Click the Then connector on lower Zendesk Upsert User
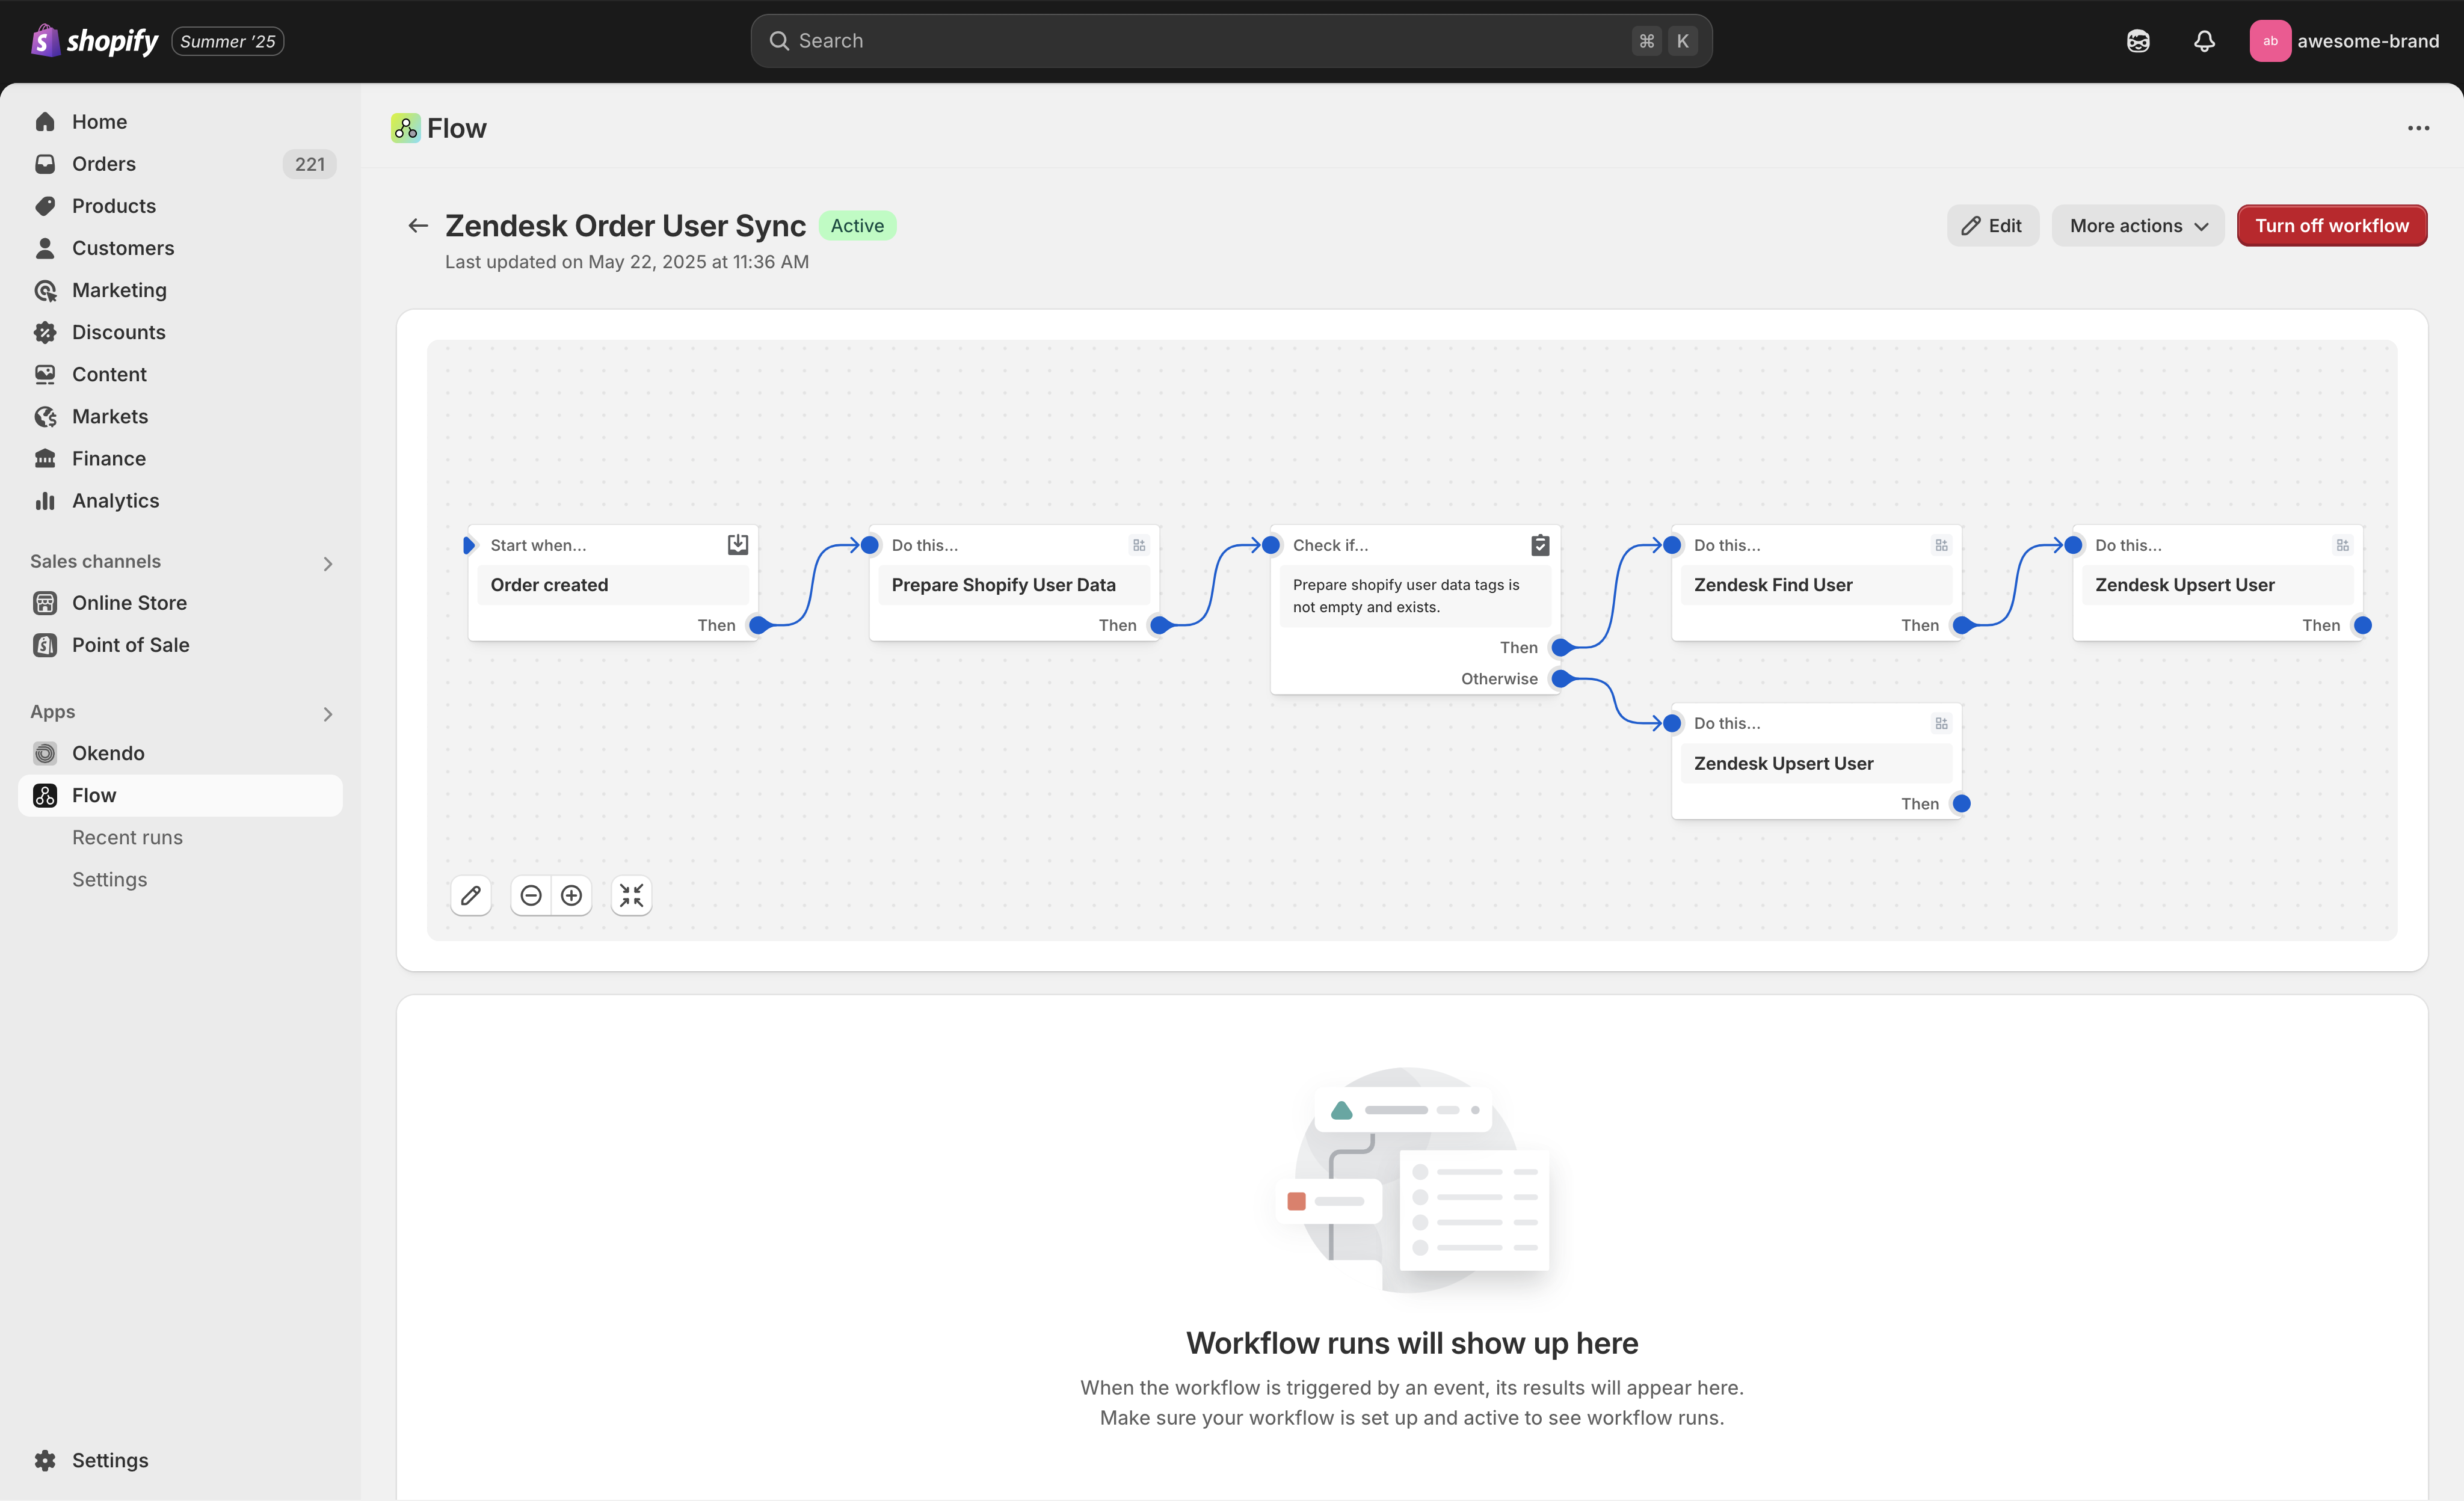Image resolution: width=2464 pixels, height=1501 pixels. 1961,803
